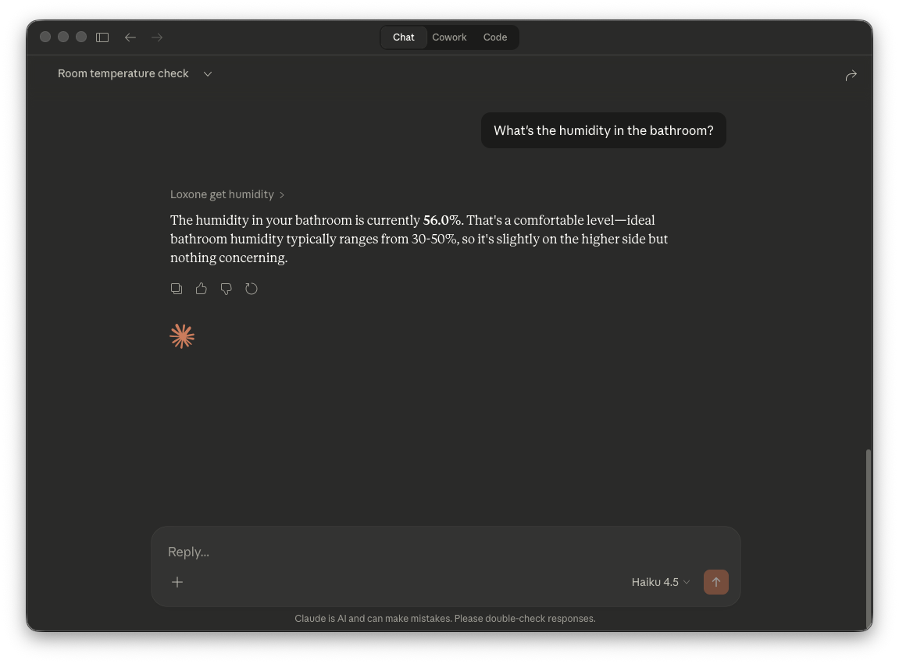
Task: Click the Claude starburst logo
Action: point(182,336)
